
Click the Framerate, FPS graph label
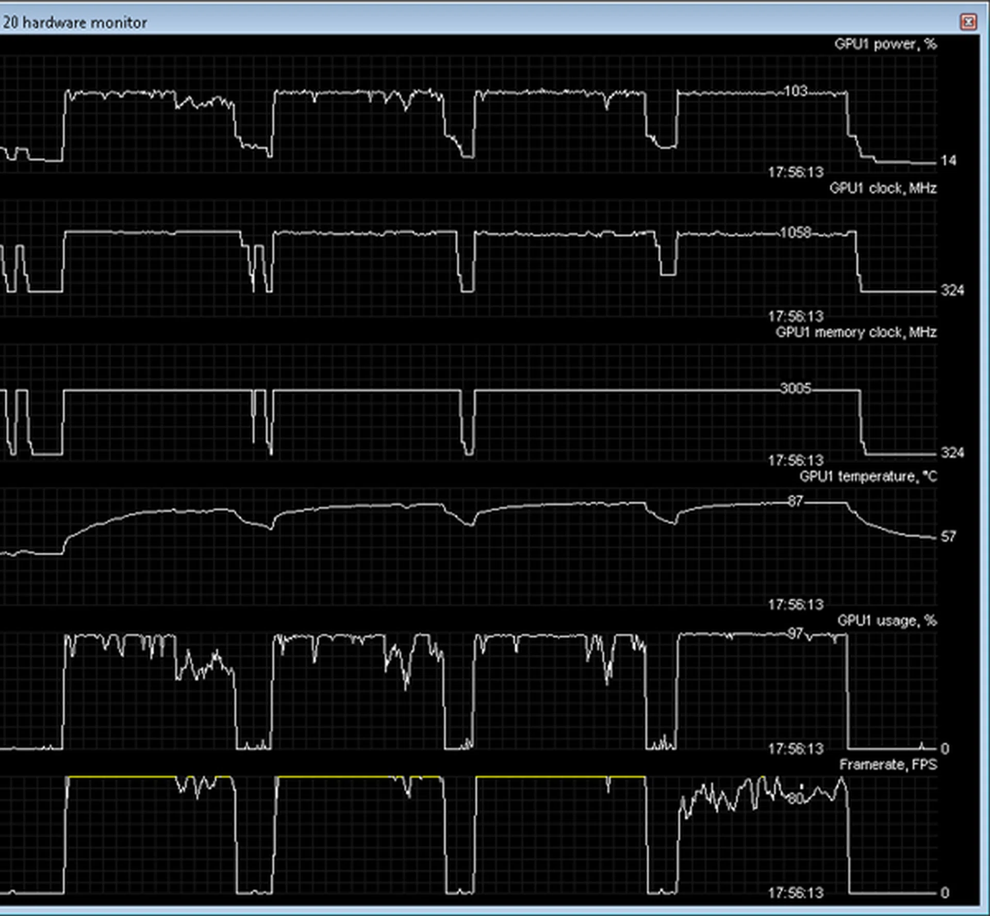click(x=888, y=764)
